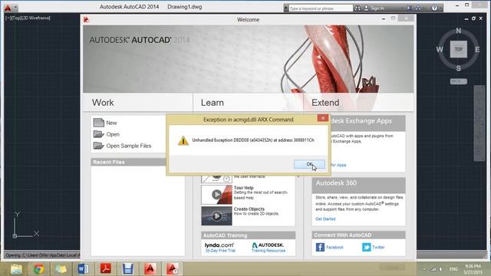Open the AutoCAD application menu button
This screenshot has width=491, height=276.
tap(8, 7)
